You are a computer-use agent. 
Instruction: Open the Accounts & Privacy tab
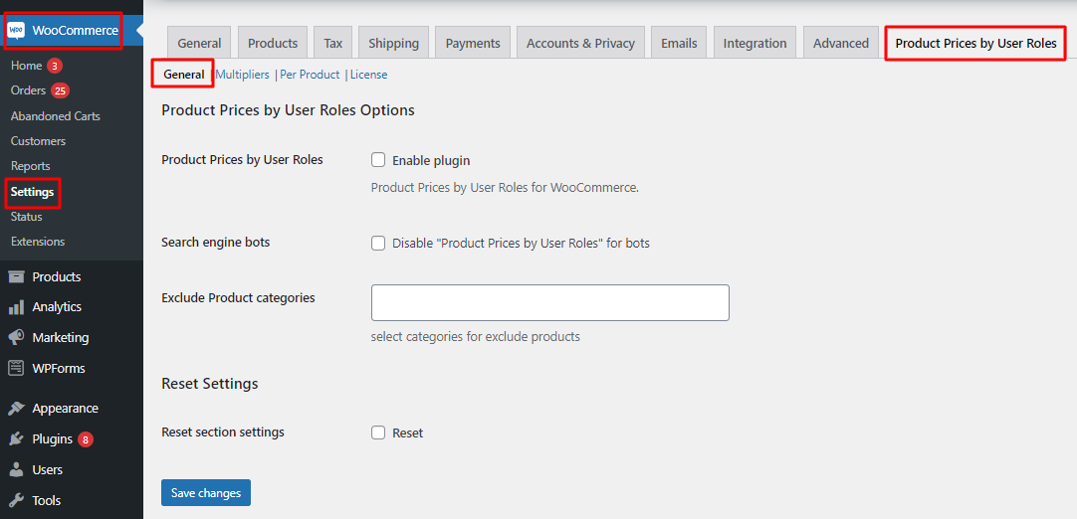580,43
